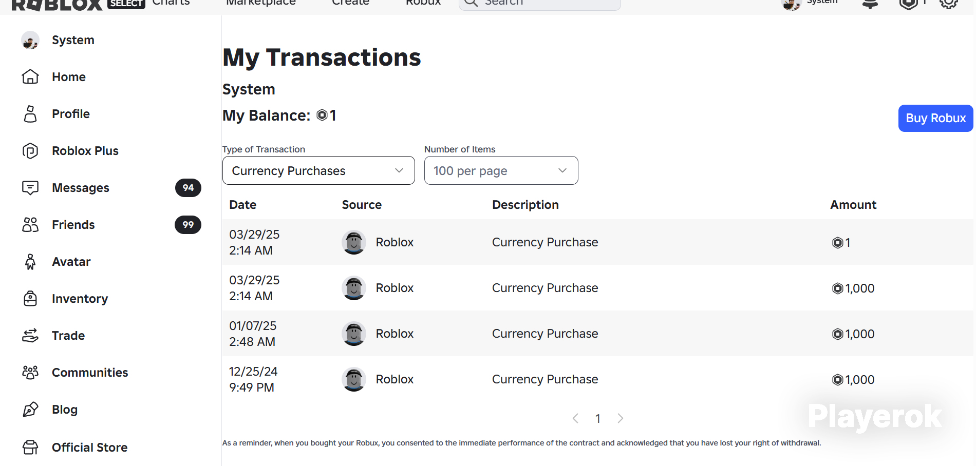Click the Roblox Select logo
976x466 pixels.
coord(78,4)
